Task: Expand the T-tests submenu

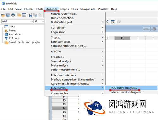Action: (75, 38)
